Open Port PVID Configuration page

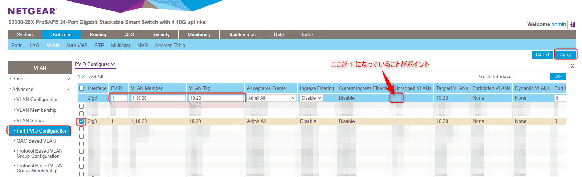tap(42, 131)
